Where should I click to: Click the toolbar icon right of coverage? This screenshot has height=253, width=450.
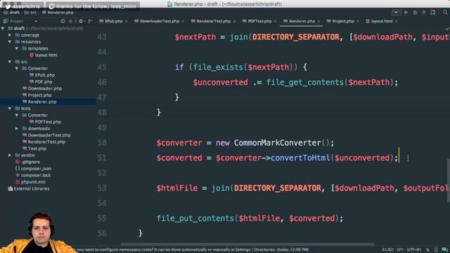[433, 13]
